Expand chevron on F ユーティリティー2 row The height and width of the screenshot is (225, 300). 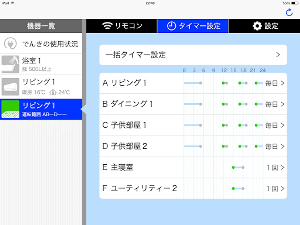[x=282, y=188]
